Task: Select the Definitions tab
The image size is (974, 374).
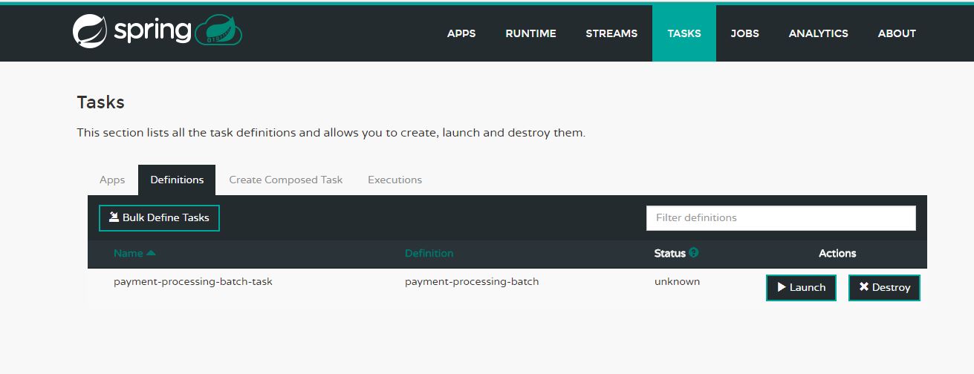Action: 177,180
